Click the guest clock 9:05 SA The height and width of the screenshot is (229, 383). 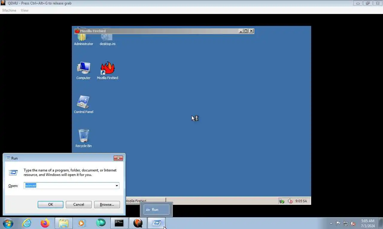[x=301, y=201]
